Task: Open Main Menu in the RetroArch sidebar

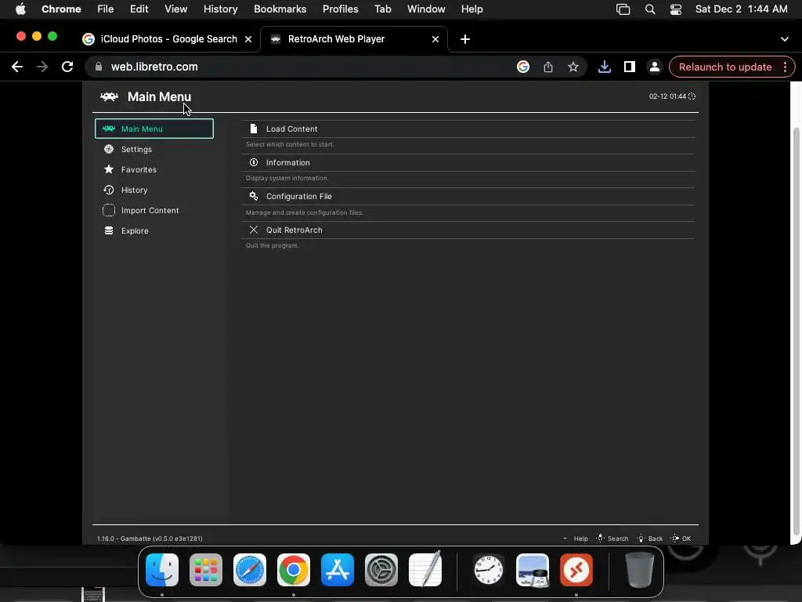Action: point(154,129)
